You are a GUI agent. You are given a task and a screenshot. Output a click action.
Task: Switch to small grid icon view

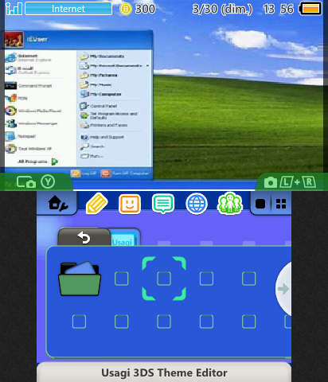point(281,204)
